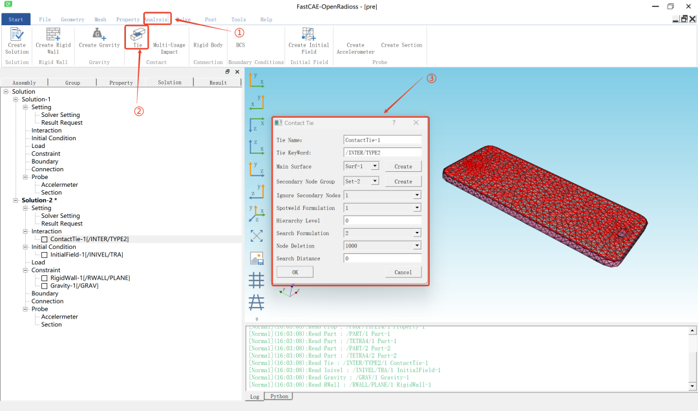
Task: Expand more view toolbar icons chevron
Action: tap(257, 319)
